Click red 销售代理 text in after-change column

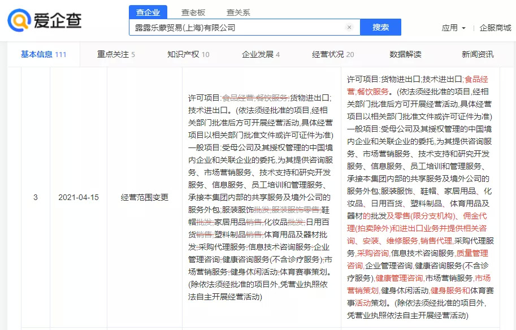pyautogui.click(x=436, y=241)
